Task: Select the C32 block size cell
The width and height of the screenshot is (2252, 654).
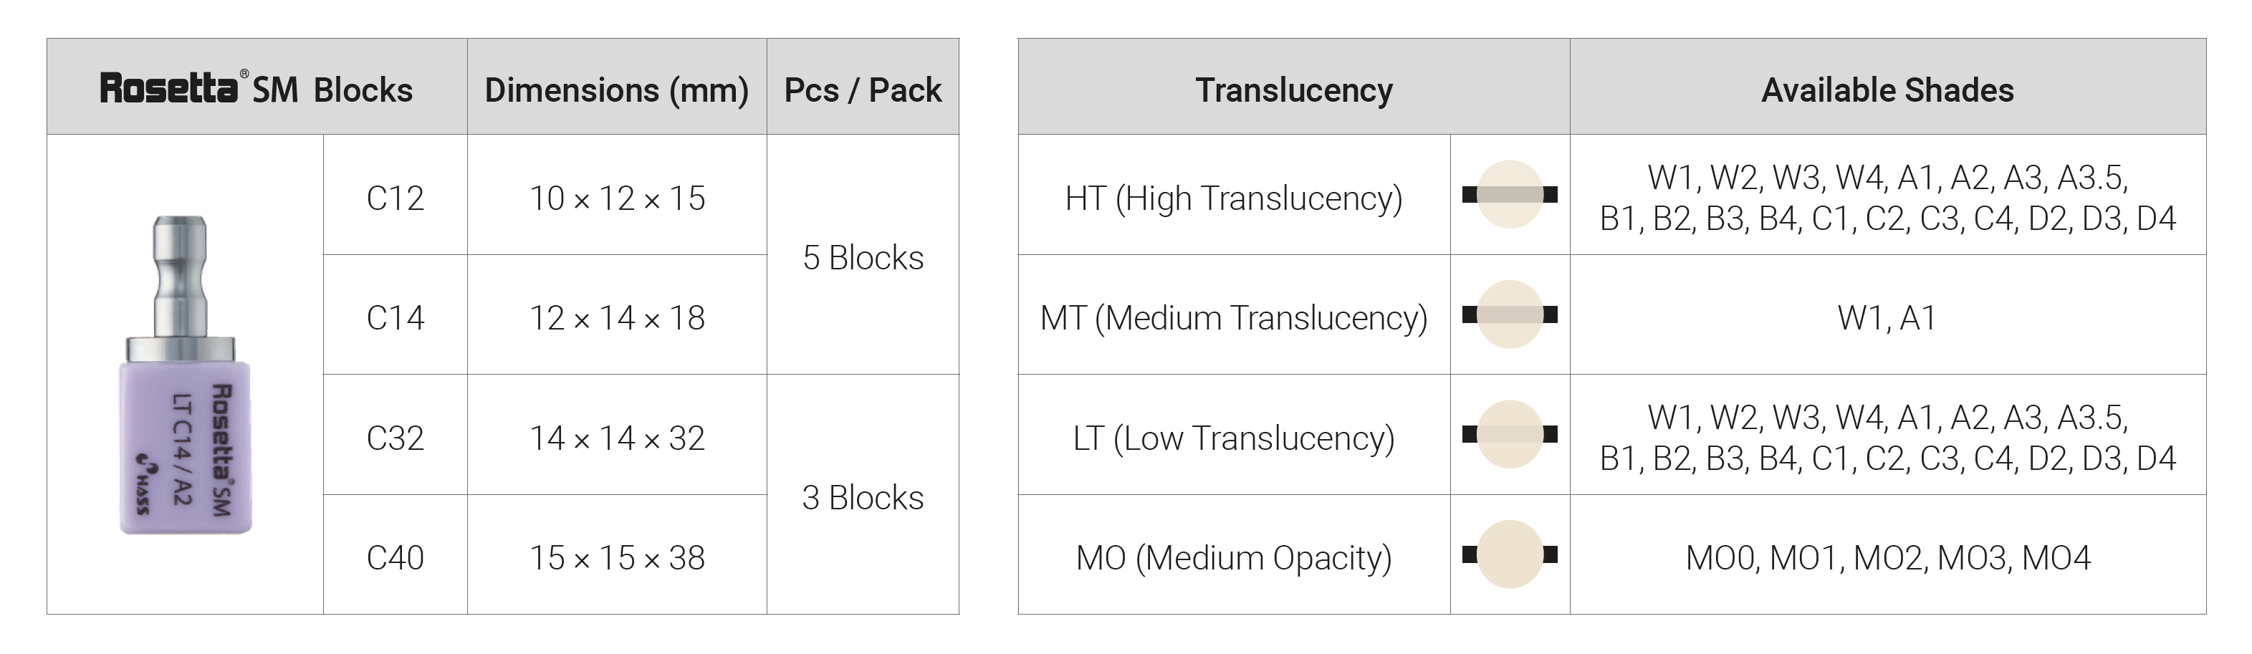Action: 395,438
